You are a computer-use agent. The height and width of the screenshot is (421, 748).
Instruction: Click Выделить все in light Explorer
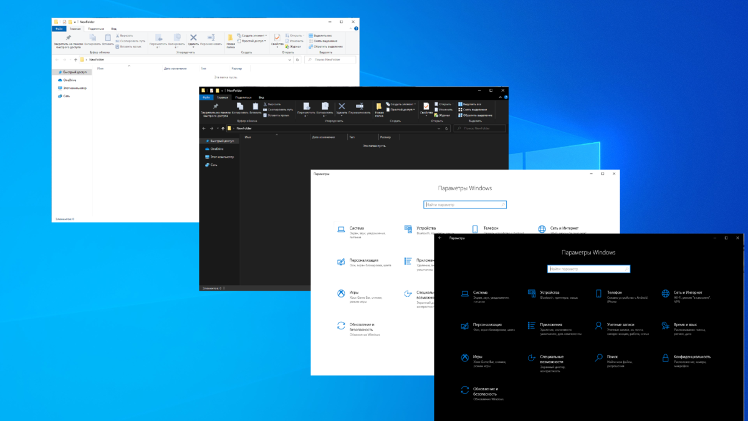point(321,36)
